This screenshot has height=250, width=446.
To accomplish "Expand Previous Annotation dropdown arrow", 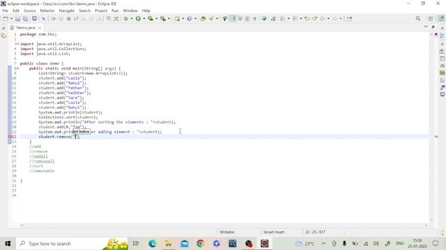I will (x=300, y=19).
